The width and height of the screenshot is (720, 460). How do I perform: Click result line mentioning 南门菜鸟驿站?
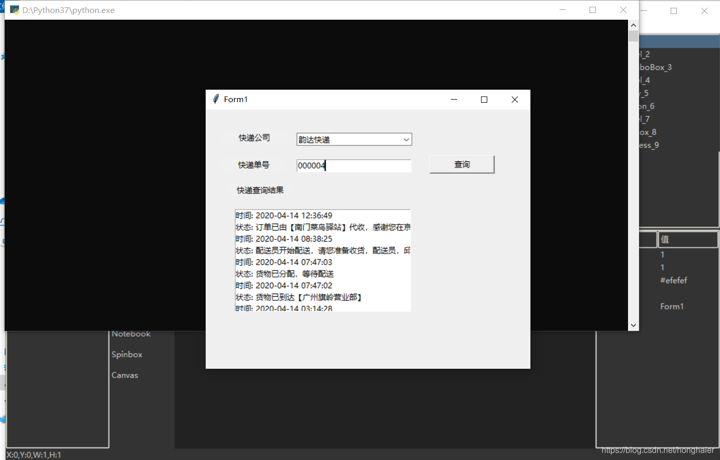pyautogui.click(x=323, y=227)
